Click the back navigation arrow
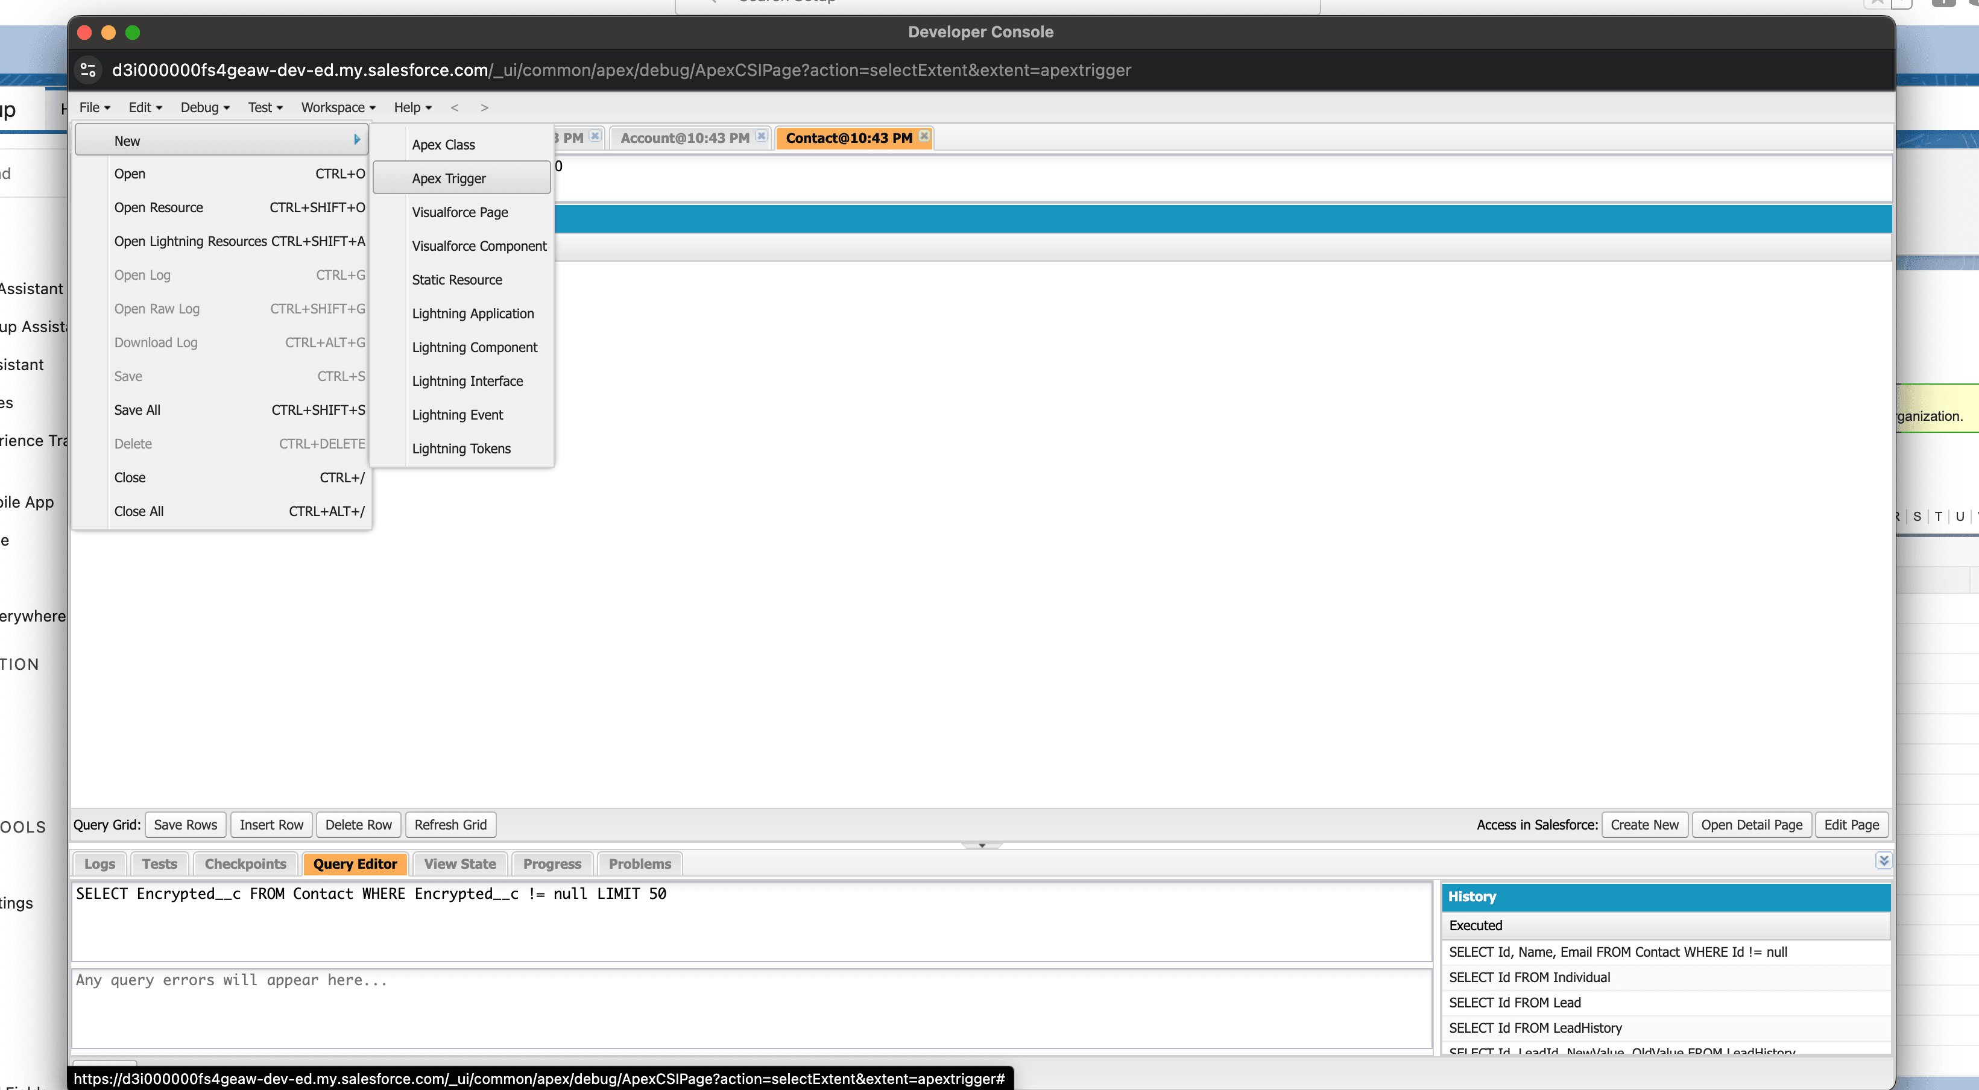Viewport: 1979px width, 1090px height. pos(455,107)
